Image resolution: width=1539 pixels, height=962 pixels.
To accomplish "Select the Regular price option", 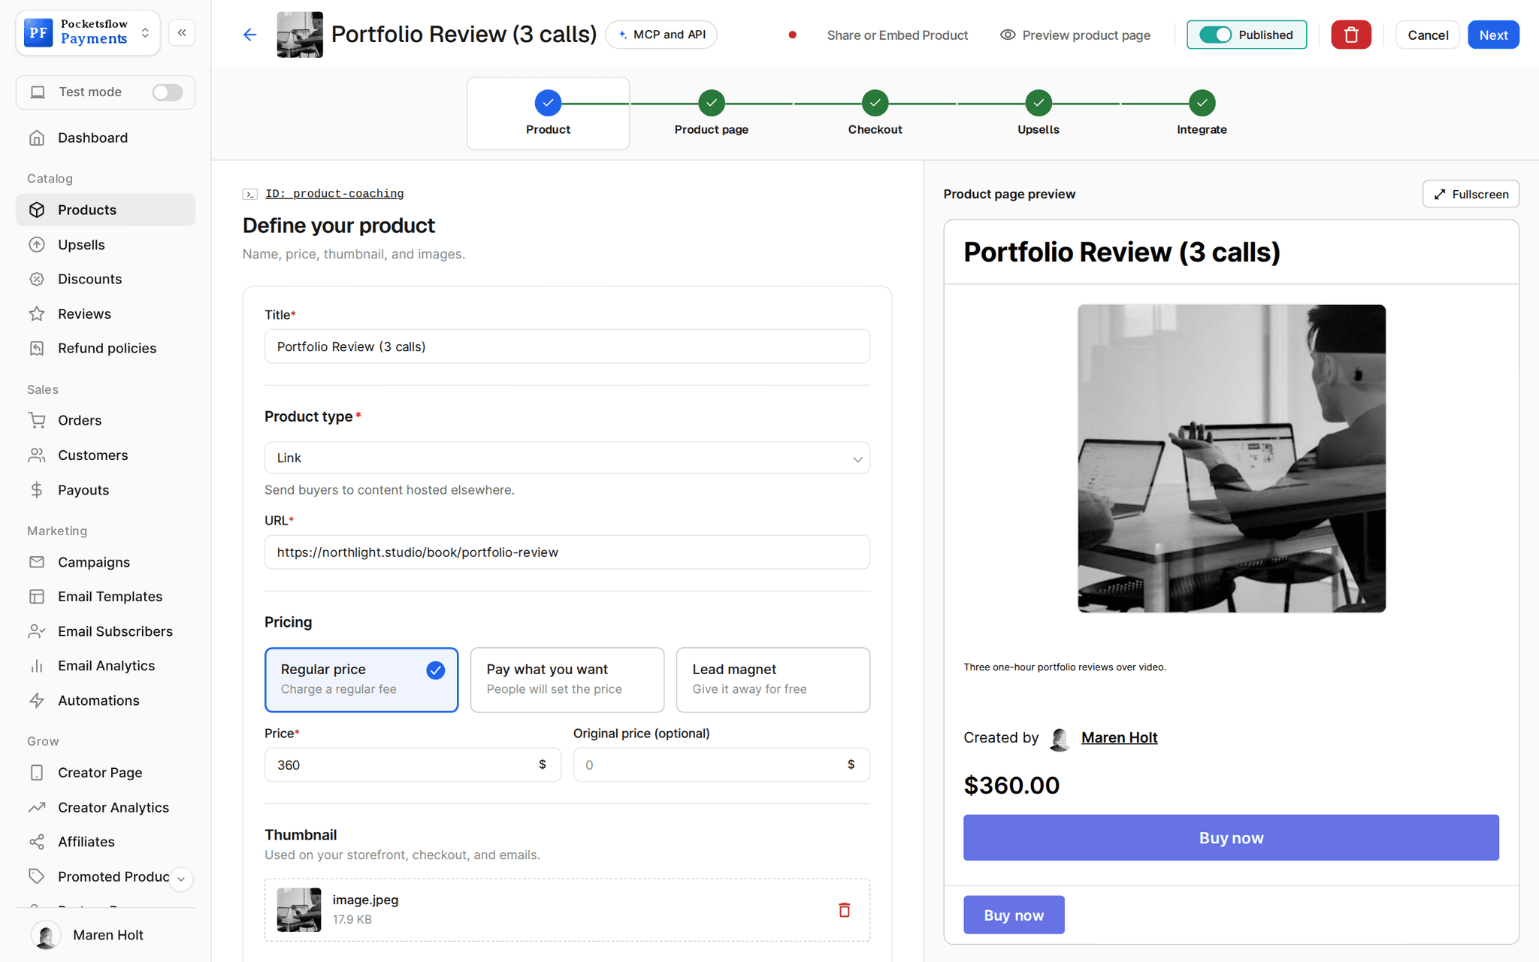I will pyautogui.click(x=361, y=679).
